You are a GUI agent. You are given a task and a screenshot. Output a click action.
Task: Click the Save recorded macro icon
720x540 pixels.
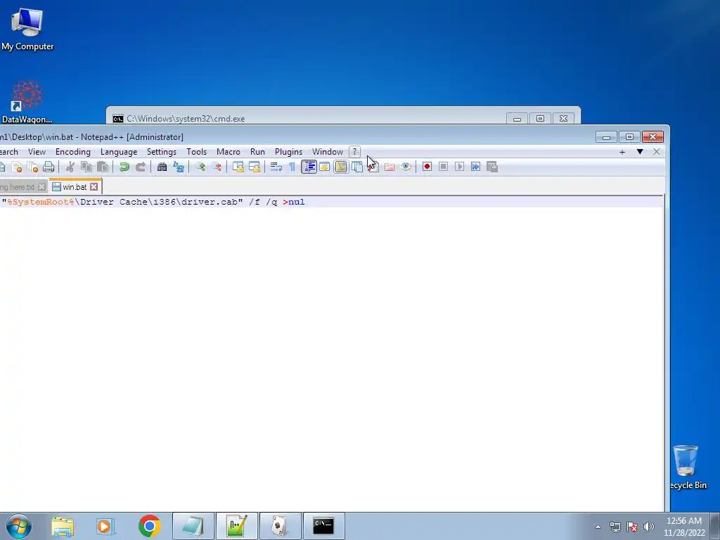coord(491,167)
